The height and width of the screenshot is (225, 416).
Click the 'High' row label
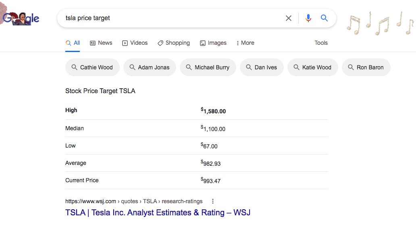(71, 110)
